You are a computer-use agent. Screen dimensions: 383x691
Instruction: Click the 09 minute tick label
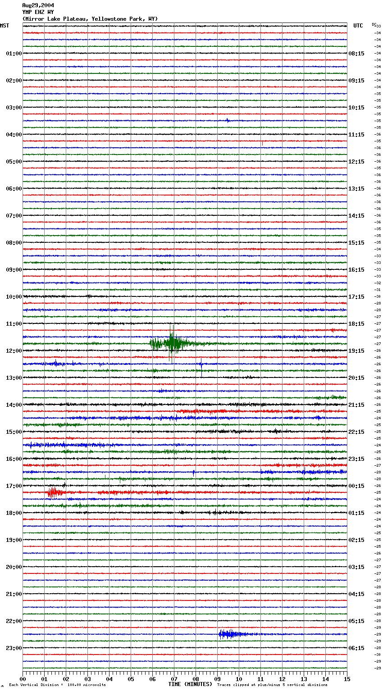[x=217, y=679]
